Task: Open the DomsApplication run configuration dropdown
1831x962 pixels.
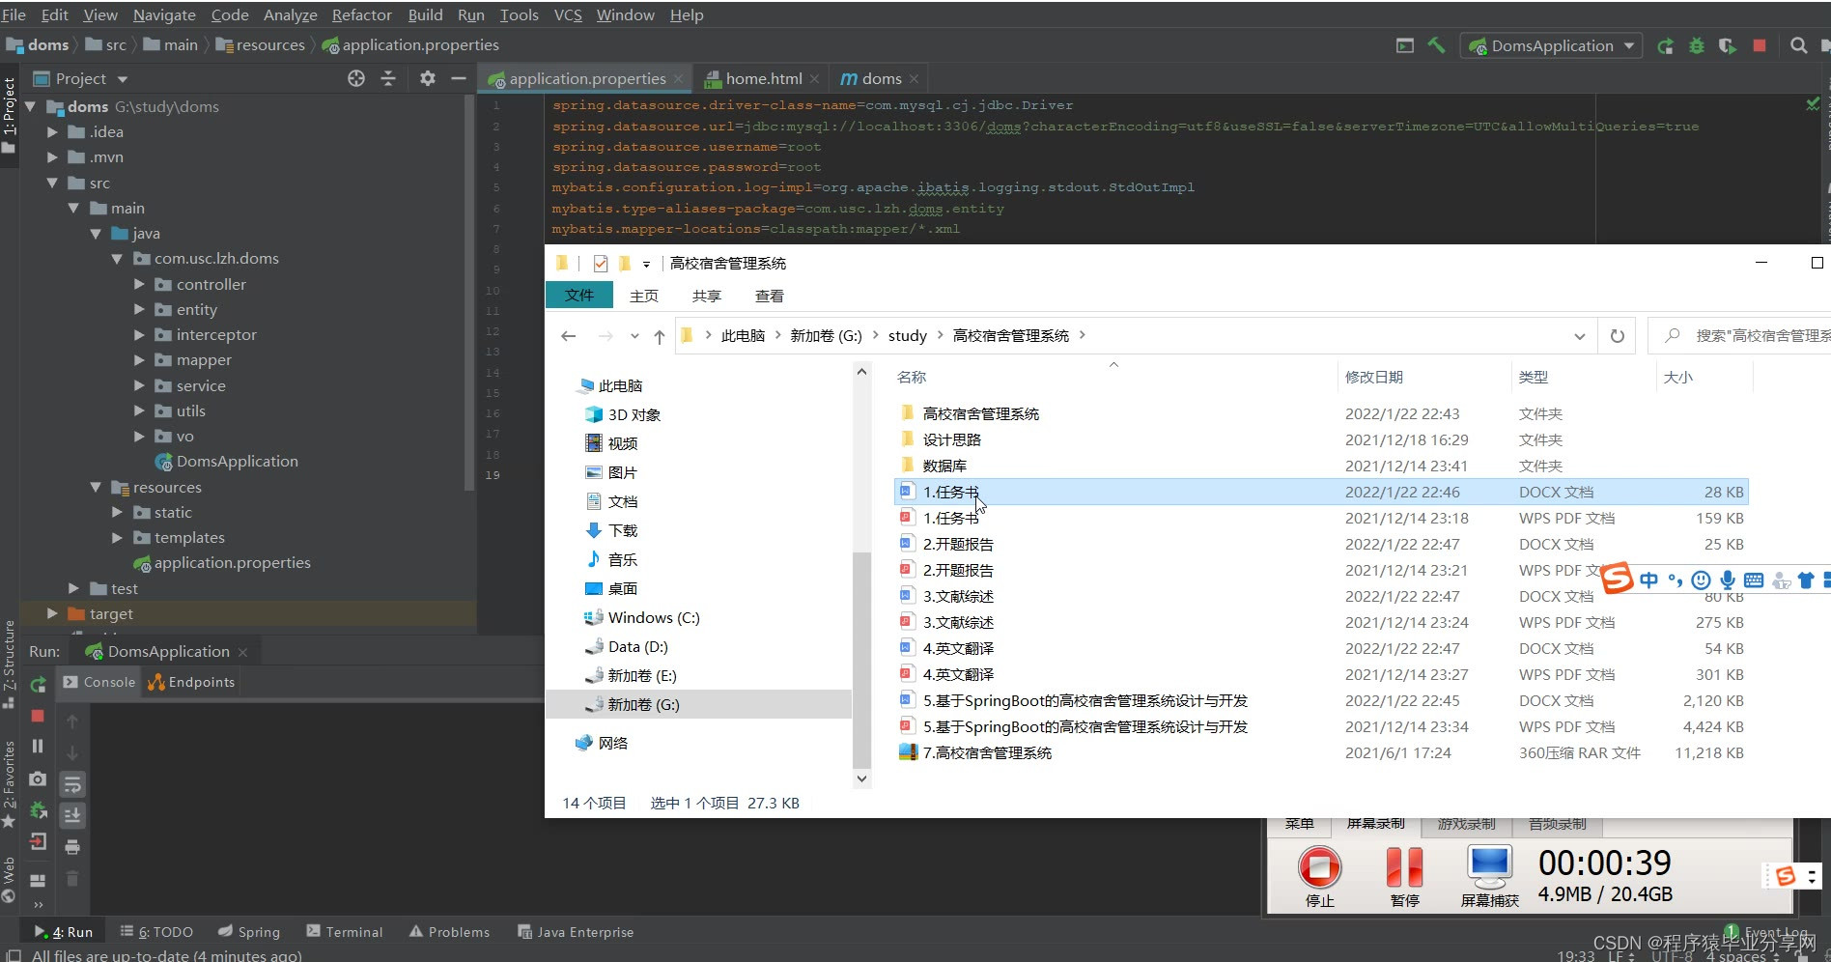Action: [x=1552, y=45]
